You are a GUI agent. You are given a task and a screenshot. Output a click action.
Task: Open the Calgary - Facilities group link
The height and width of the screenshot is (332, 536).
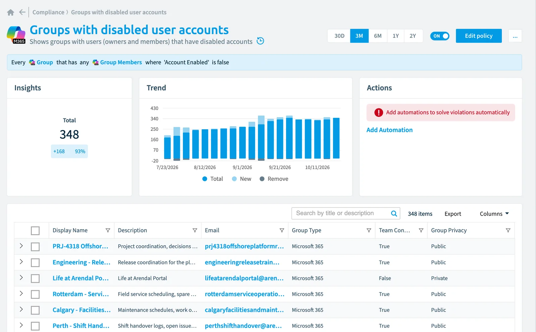tap(81, 310)
